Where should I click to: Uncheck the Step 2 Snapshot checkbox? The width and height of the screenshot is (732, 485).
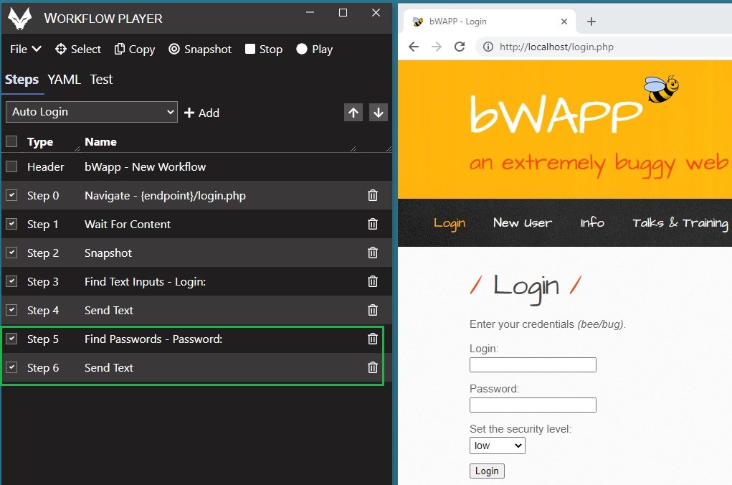(x=11, y=253)
